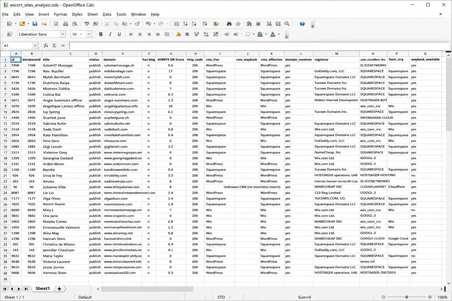Open Find & Replace binoculars icon

coord(229,24)
